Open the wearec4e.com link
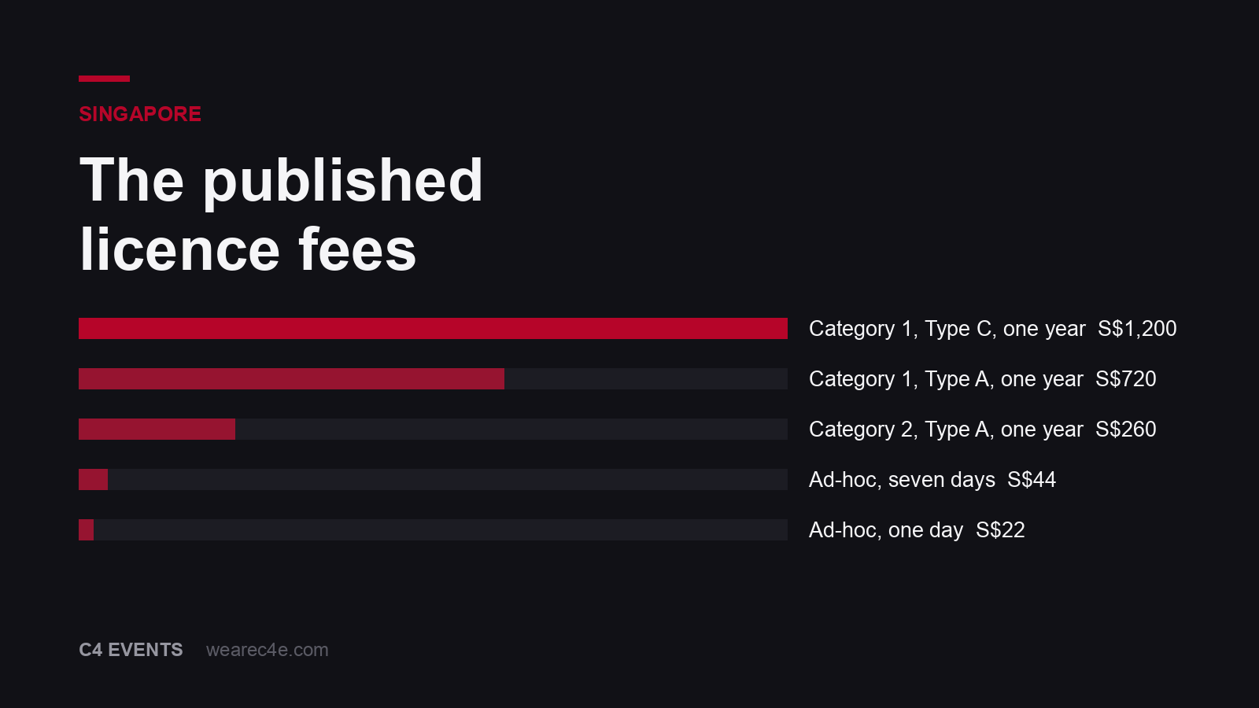 click(268, 650)
